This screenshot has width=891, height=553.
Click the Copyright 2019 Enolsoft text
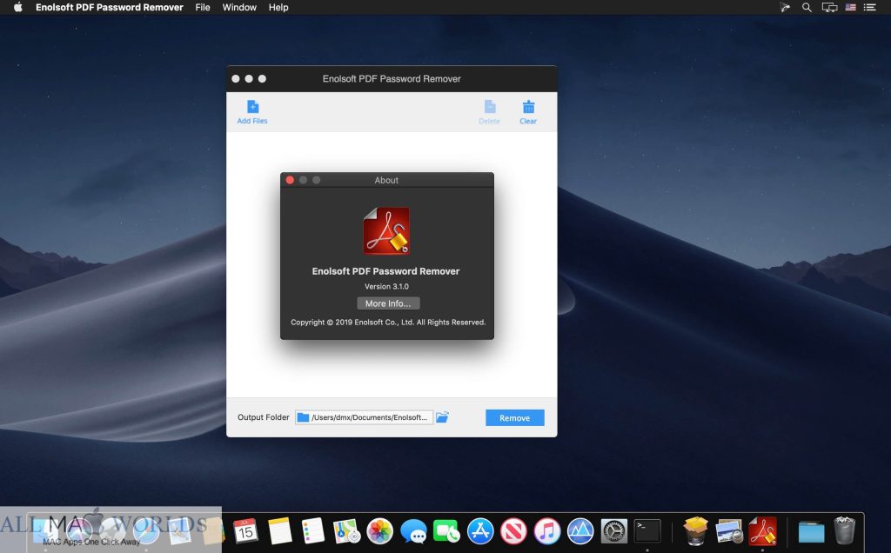tap(388, 322)
